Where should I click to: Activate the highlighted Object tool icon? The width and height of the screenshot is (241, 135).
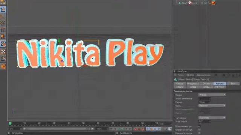click(3, 43)
